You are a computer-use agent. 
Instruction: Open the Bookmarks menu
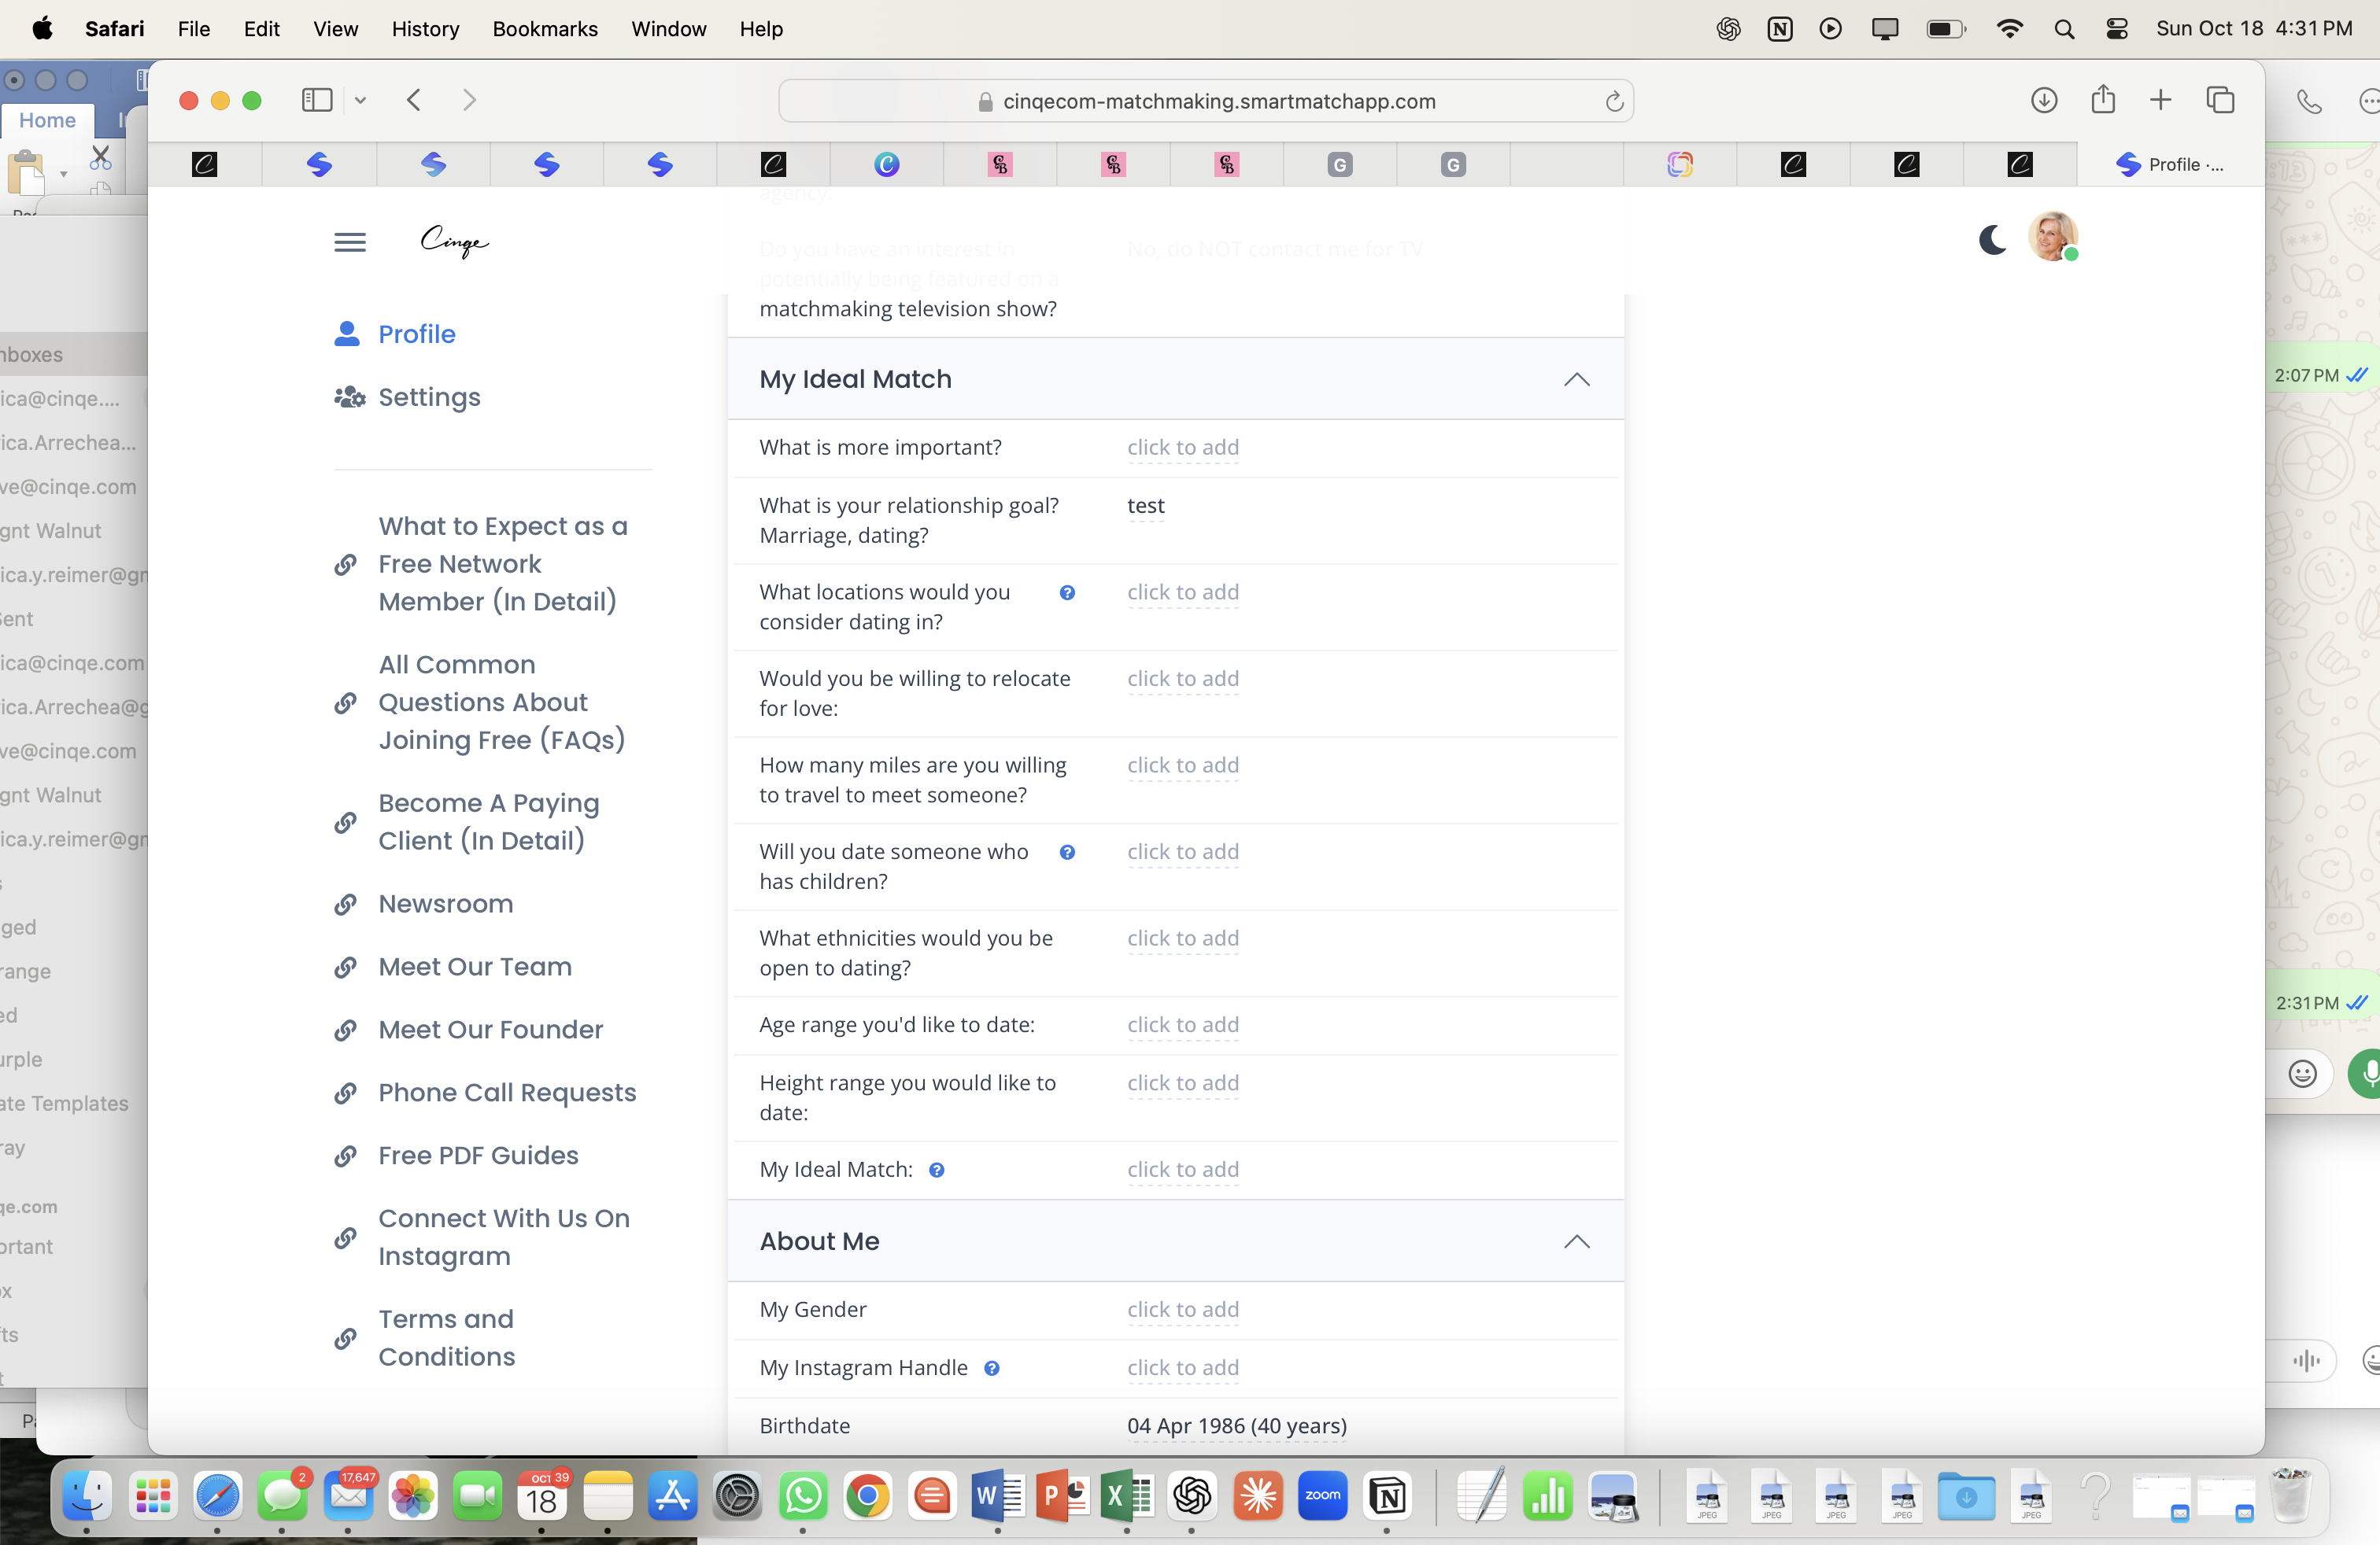pyautogui.click(x=545, y=28)
